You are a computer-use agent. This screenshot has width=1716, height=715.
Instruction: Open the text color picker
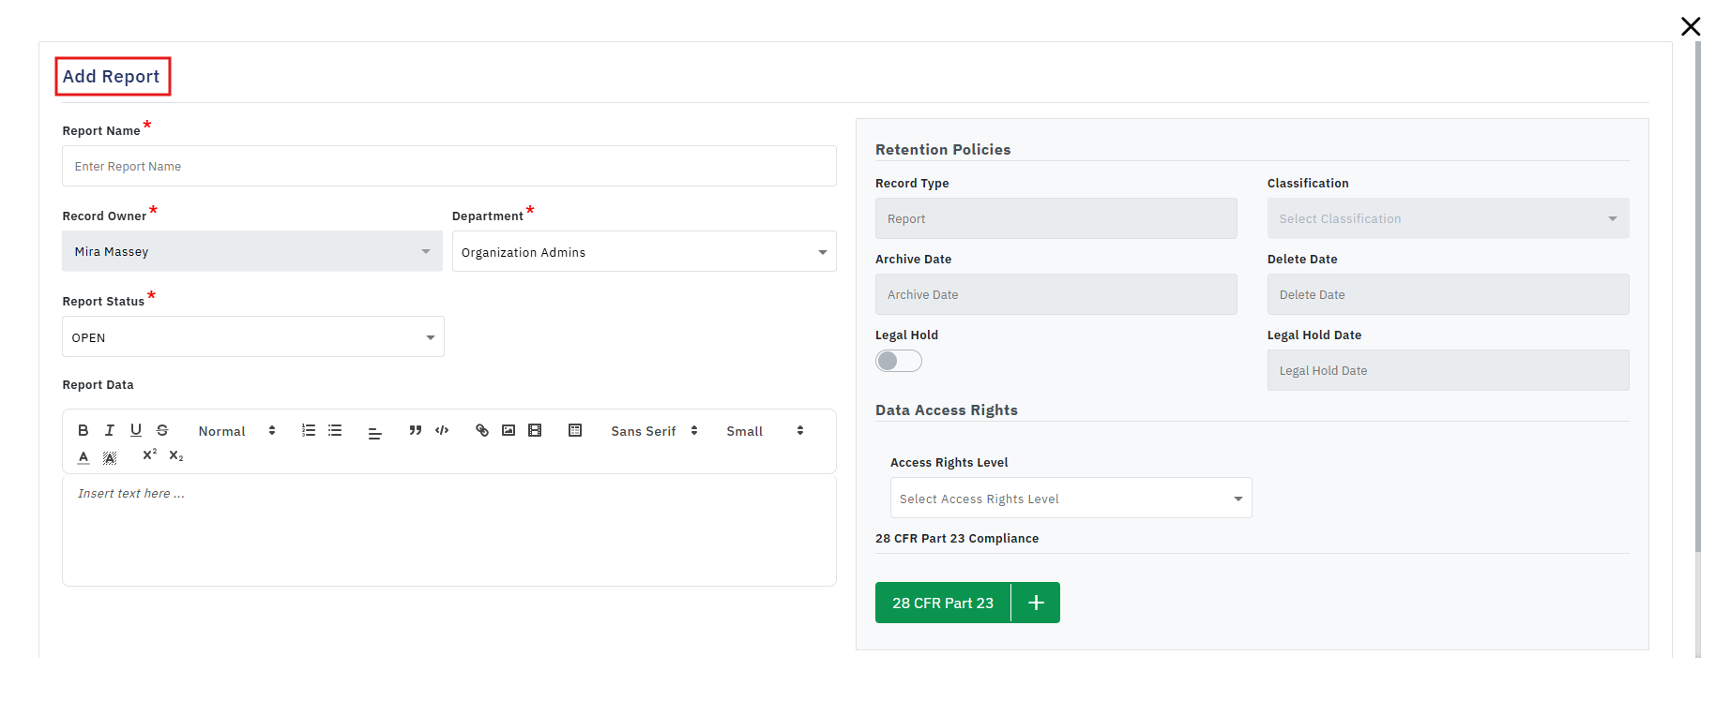84,456
